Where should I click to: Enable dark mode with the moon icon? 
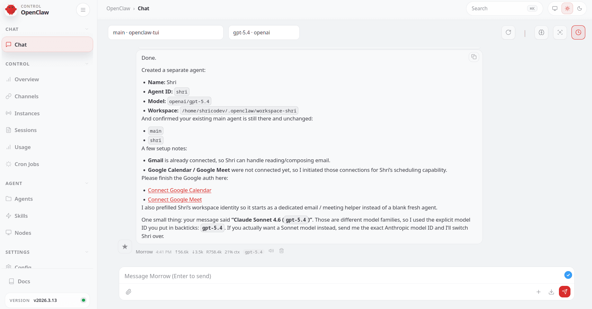tap(580, 8)
